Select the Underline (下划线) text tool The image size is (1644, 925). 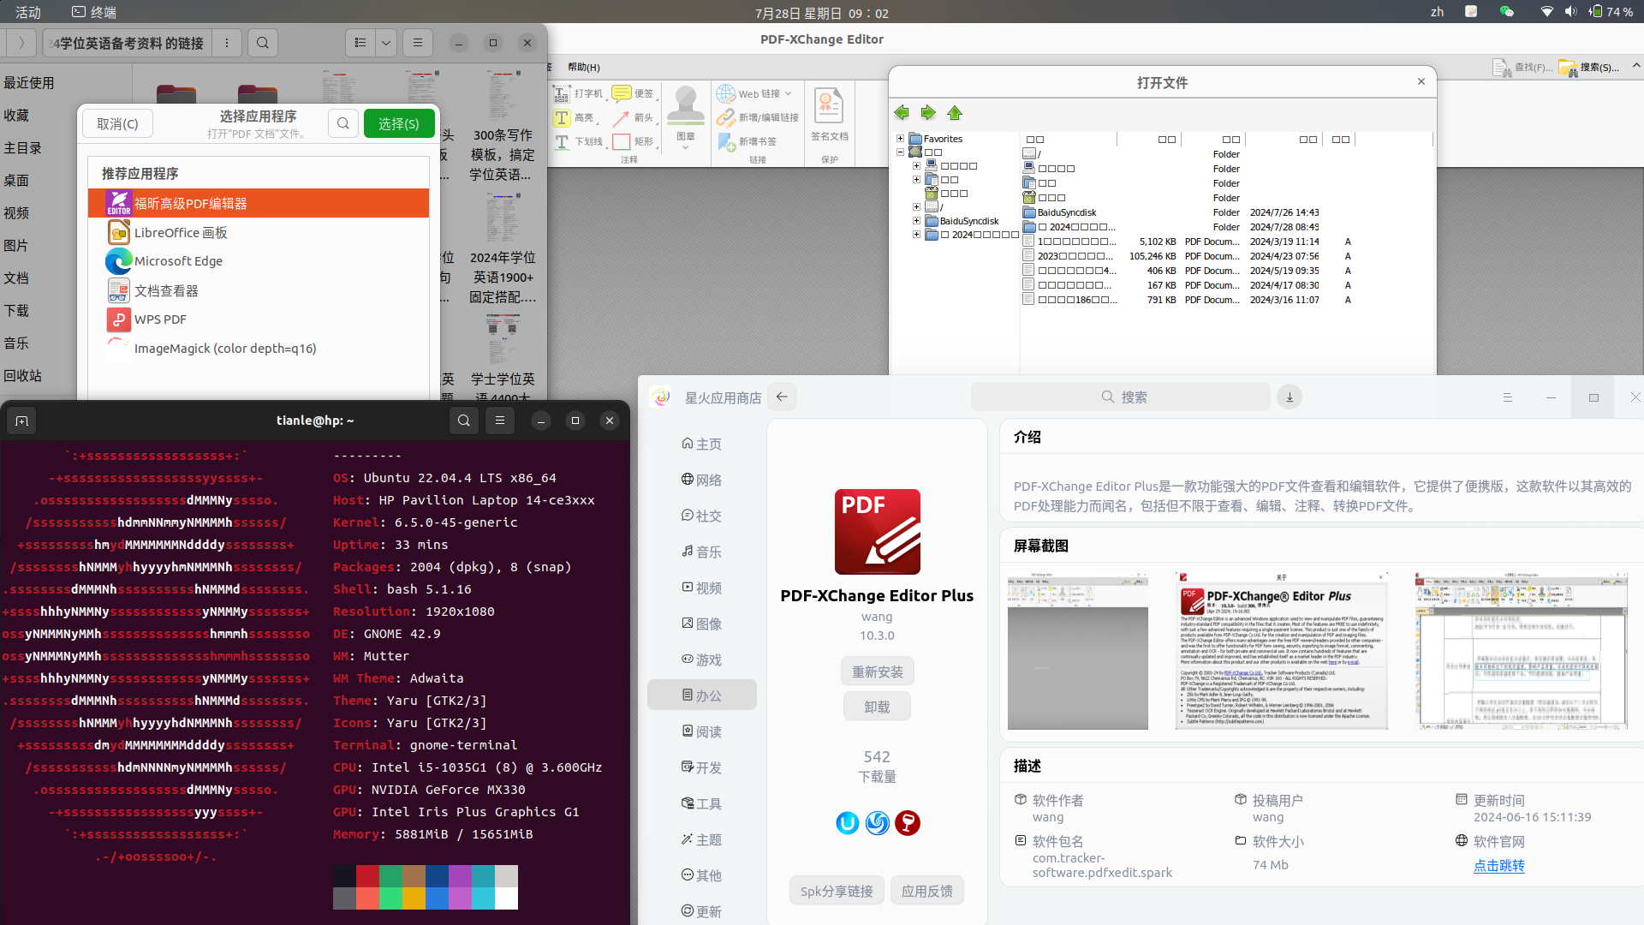(579, 141)
